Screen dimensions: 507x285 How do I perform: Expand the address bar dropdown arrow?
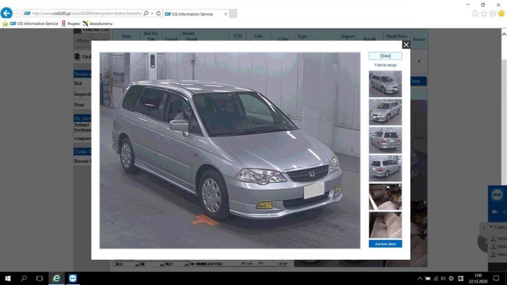153,13
